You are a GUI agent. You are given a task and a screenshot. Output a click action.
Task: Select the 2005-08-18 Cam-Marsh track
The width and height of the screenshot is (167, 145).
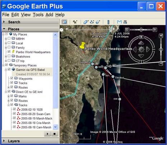[36, 127]
